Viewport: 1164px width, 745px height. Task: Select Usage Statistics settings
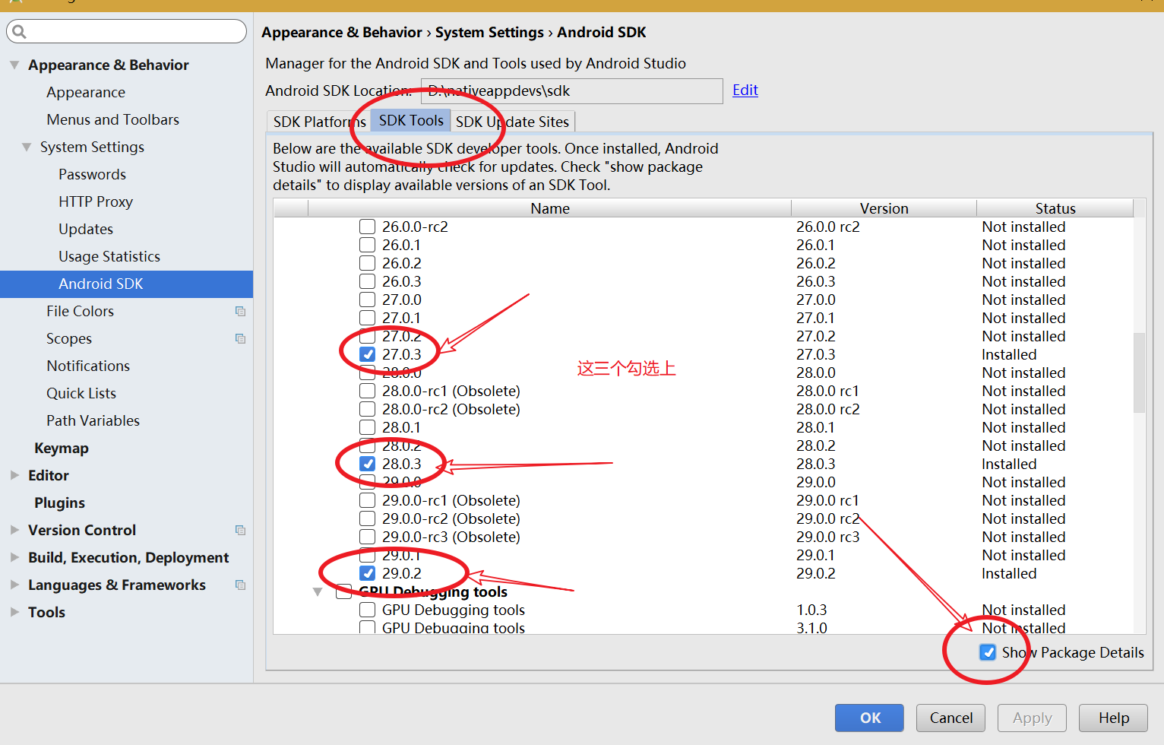coord(109,256)
